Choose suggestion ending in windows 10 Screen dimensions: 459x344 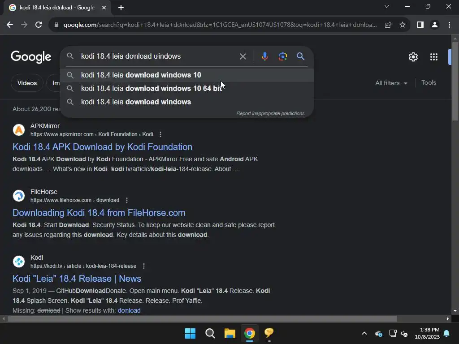click(x=187, y=75)
